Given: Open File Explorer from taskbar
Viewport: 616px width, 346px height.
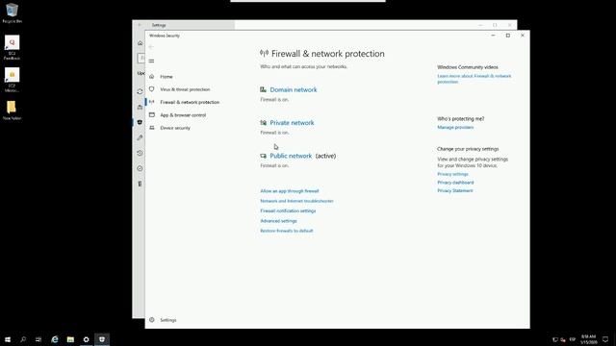Looking at the screenshot, I should point(70,339).
